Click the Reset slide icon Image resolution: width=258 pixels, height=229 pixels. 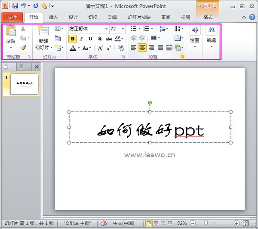[x=58, y=38]
